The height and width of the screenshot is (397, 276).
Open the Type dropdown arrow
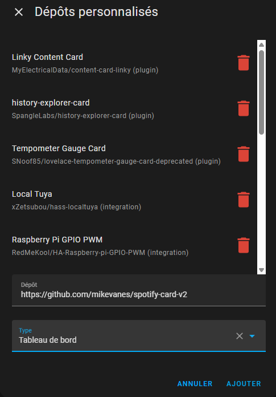click(252, 336)
